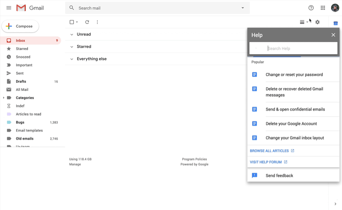Open the Support help question icon
342x210 pixels.
coord(311,8)
